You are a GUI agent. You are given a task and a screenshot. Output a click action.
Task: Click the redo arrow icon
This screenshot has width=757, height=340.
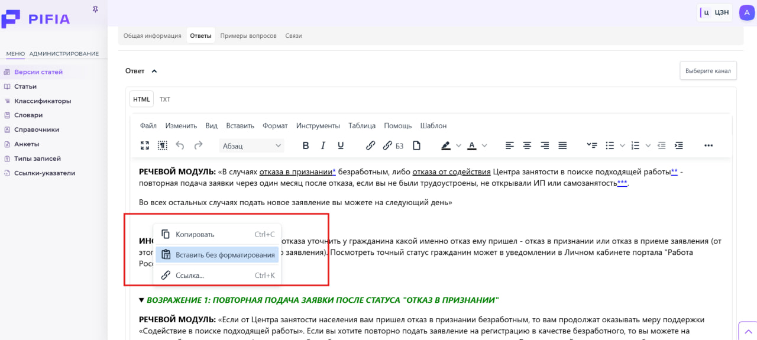click(x=198, y=145)
